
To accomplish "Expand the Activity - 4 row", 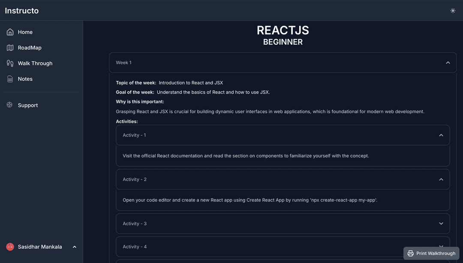I will 283,246.
